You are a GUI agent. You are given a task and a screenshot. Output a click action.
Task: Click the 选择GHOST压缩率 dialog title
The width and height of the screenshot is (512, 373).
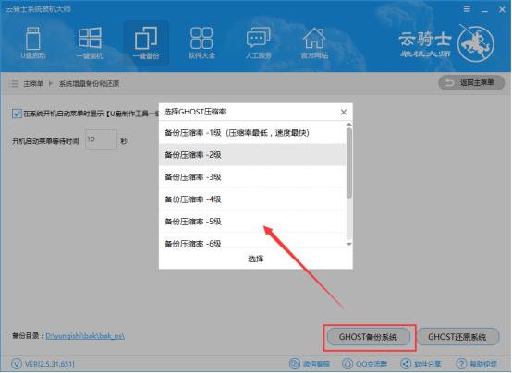[195, 112]
